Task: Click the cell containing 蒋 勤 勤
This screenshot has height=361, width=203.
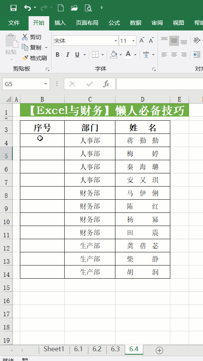Action: [x=143, y=140]
